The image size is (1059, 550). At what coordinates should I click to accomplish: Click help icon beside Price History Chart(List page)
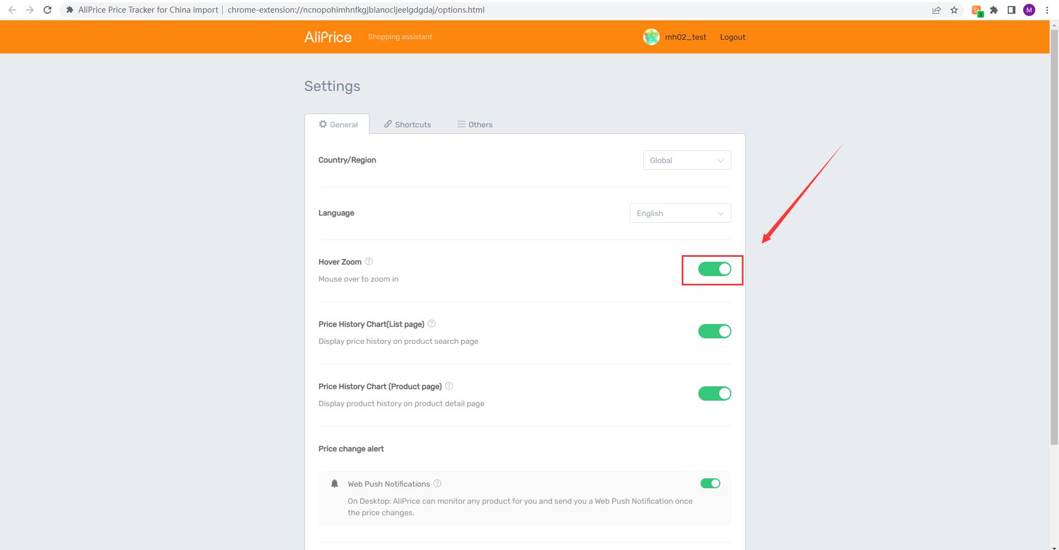431,323
